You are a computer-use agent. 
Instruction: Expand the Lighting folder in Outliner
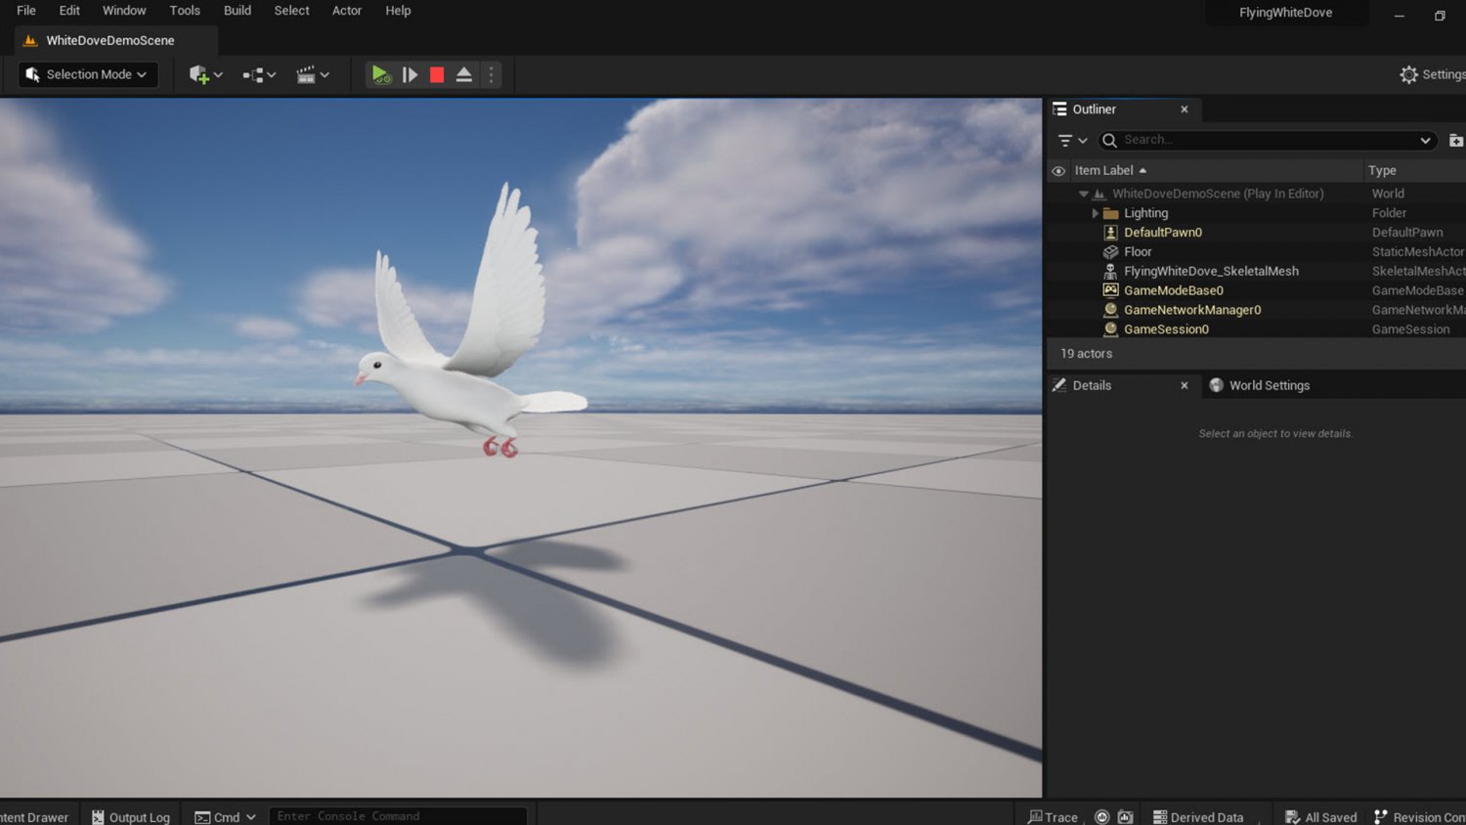click(x=1095, y=212)
